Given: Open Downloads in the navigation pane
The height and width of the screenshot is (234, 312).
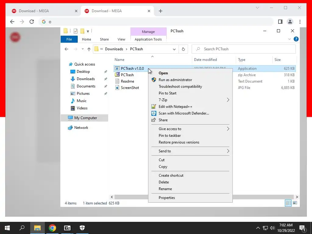Looking at the screenshot, I should coord(86,79).
